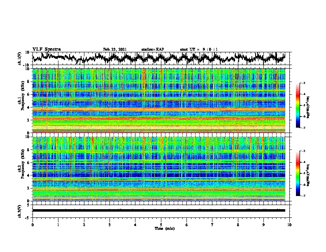This screenshot has width=326, height=252.
Task: Click the ch.1 color scale bar
Action: click(298, 105)
